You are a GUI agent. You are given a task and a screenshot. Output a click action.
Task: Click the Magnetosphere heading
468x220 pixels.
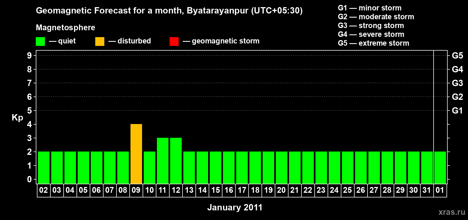66,28
